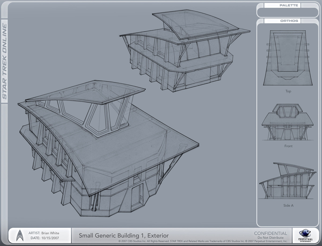322x246 pixels.
Task: Click the Side A orthographic view thumbnail
Action: (x=288, y=181)
